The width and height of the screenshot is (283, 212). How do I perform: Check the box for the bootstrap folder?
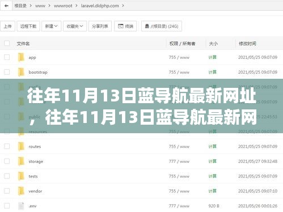(x=7, y=72)
